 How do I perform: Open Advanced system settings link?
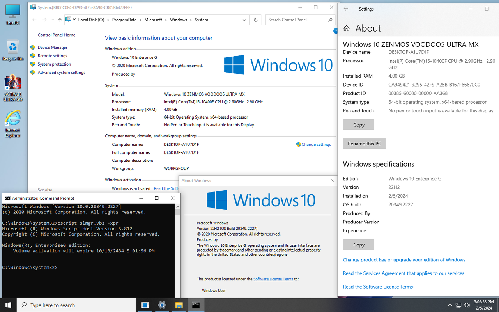(x=61, y=73)
